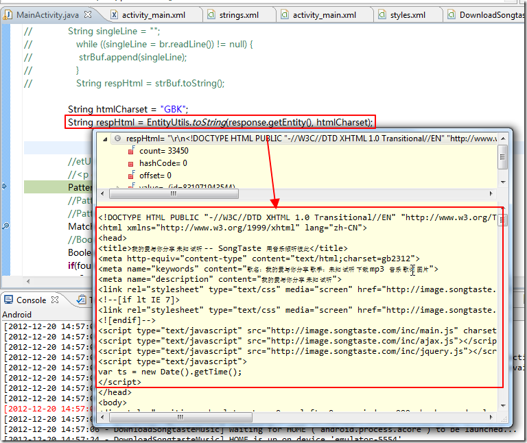Click the styles.xml file icon
This screenshot has height=443, width=527.
pos(381,14)
